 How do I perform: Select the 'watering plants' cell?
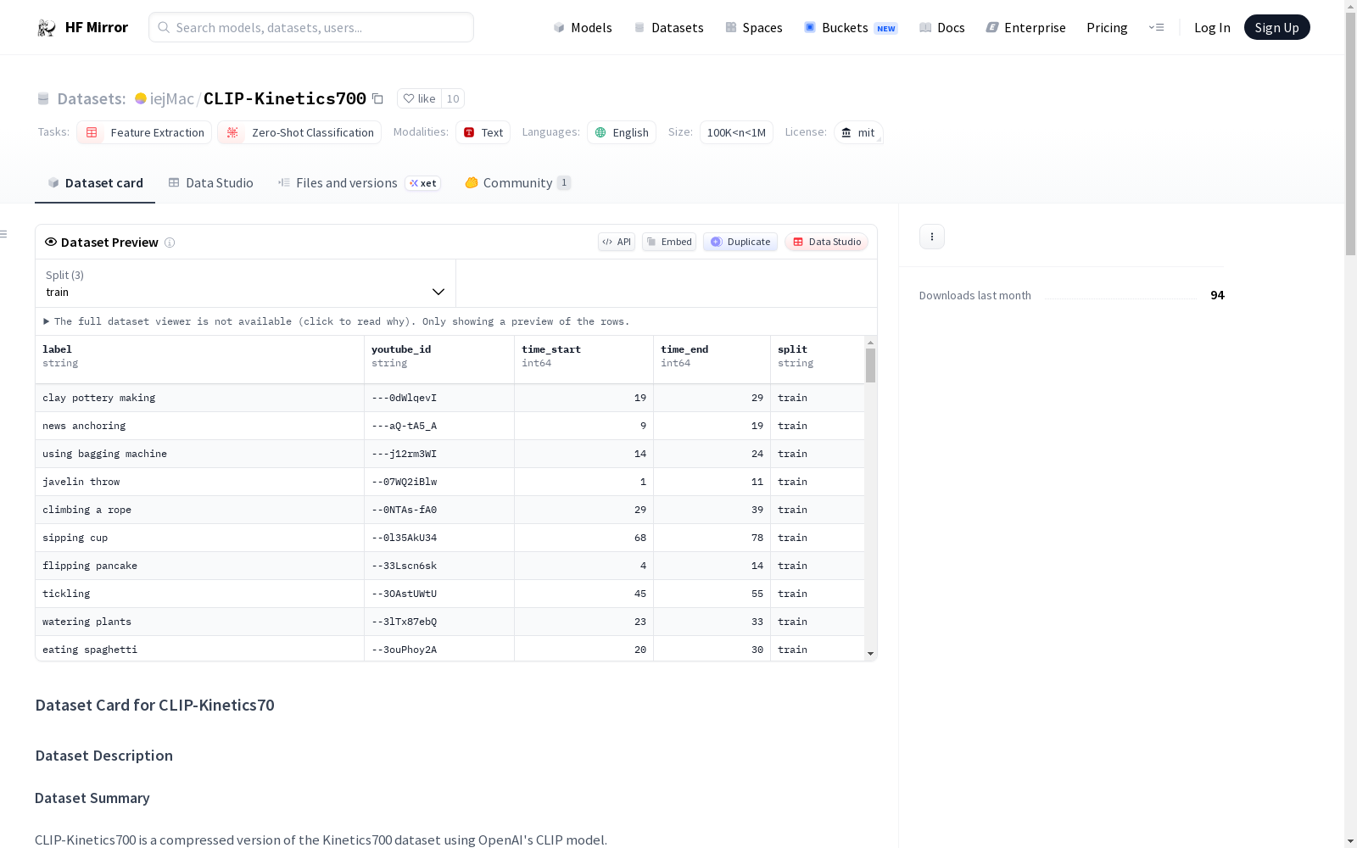pos(199,622)
